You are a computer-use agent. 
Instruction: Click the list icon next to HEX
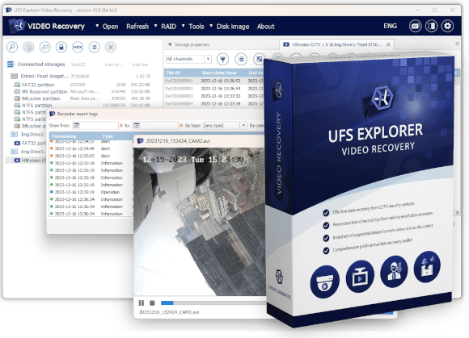coord(95,47)
